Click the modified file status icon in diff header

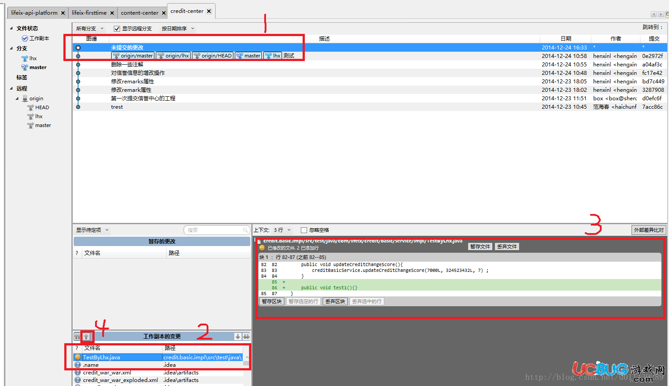click(x=262, y=248)
